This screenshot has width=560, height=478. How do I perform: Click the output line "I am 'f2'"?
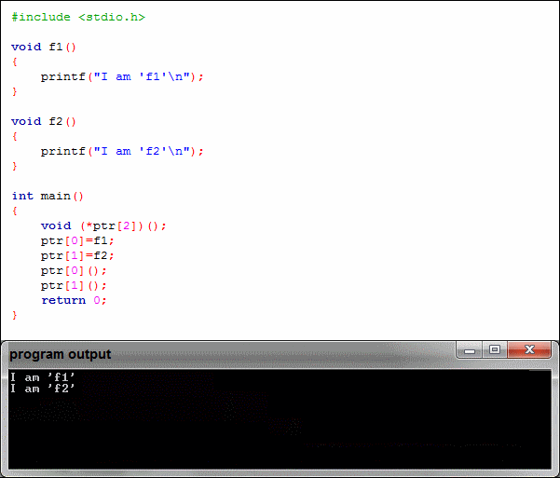(x=43, y=389)
